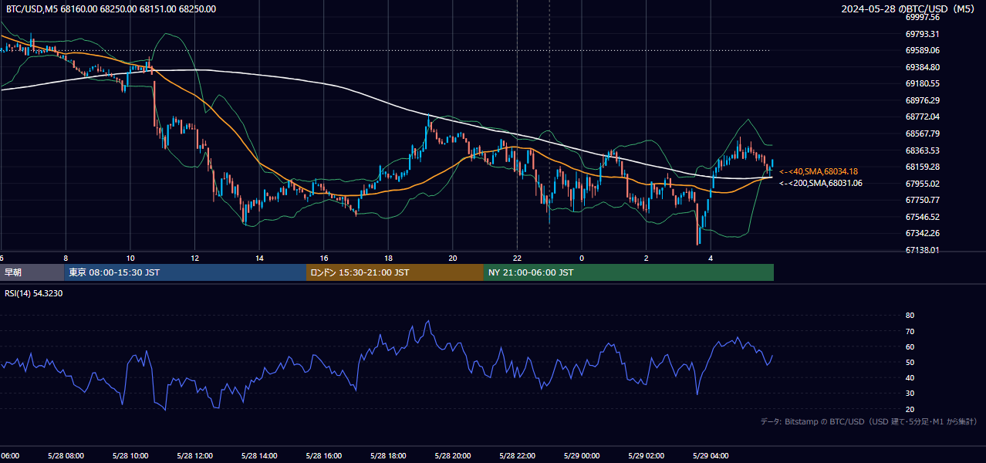Select the '5/28 14:00' bottom time label
The image size is (986, 463).
[259, 455]
